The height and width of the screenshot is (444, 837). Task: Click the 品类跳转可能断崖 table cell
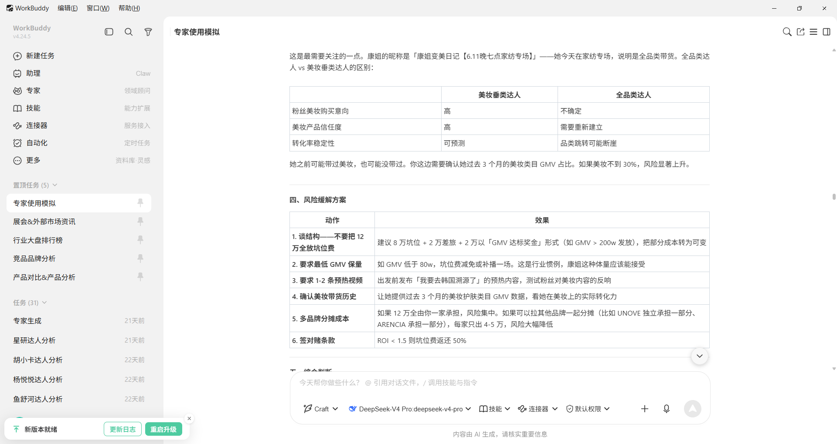[x=633, y=143]
